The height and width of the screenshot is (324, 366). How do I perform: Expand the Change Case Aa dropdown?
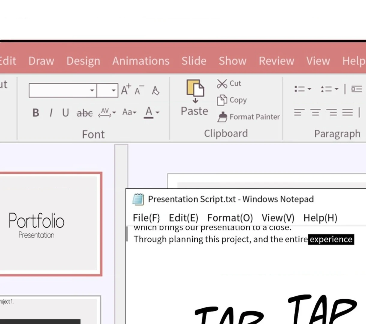[x=129, y=112]
